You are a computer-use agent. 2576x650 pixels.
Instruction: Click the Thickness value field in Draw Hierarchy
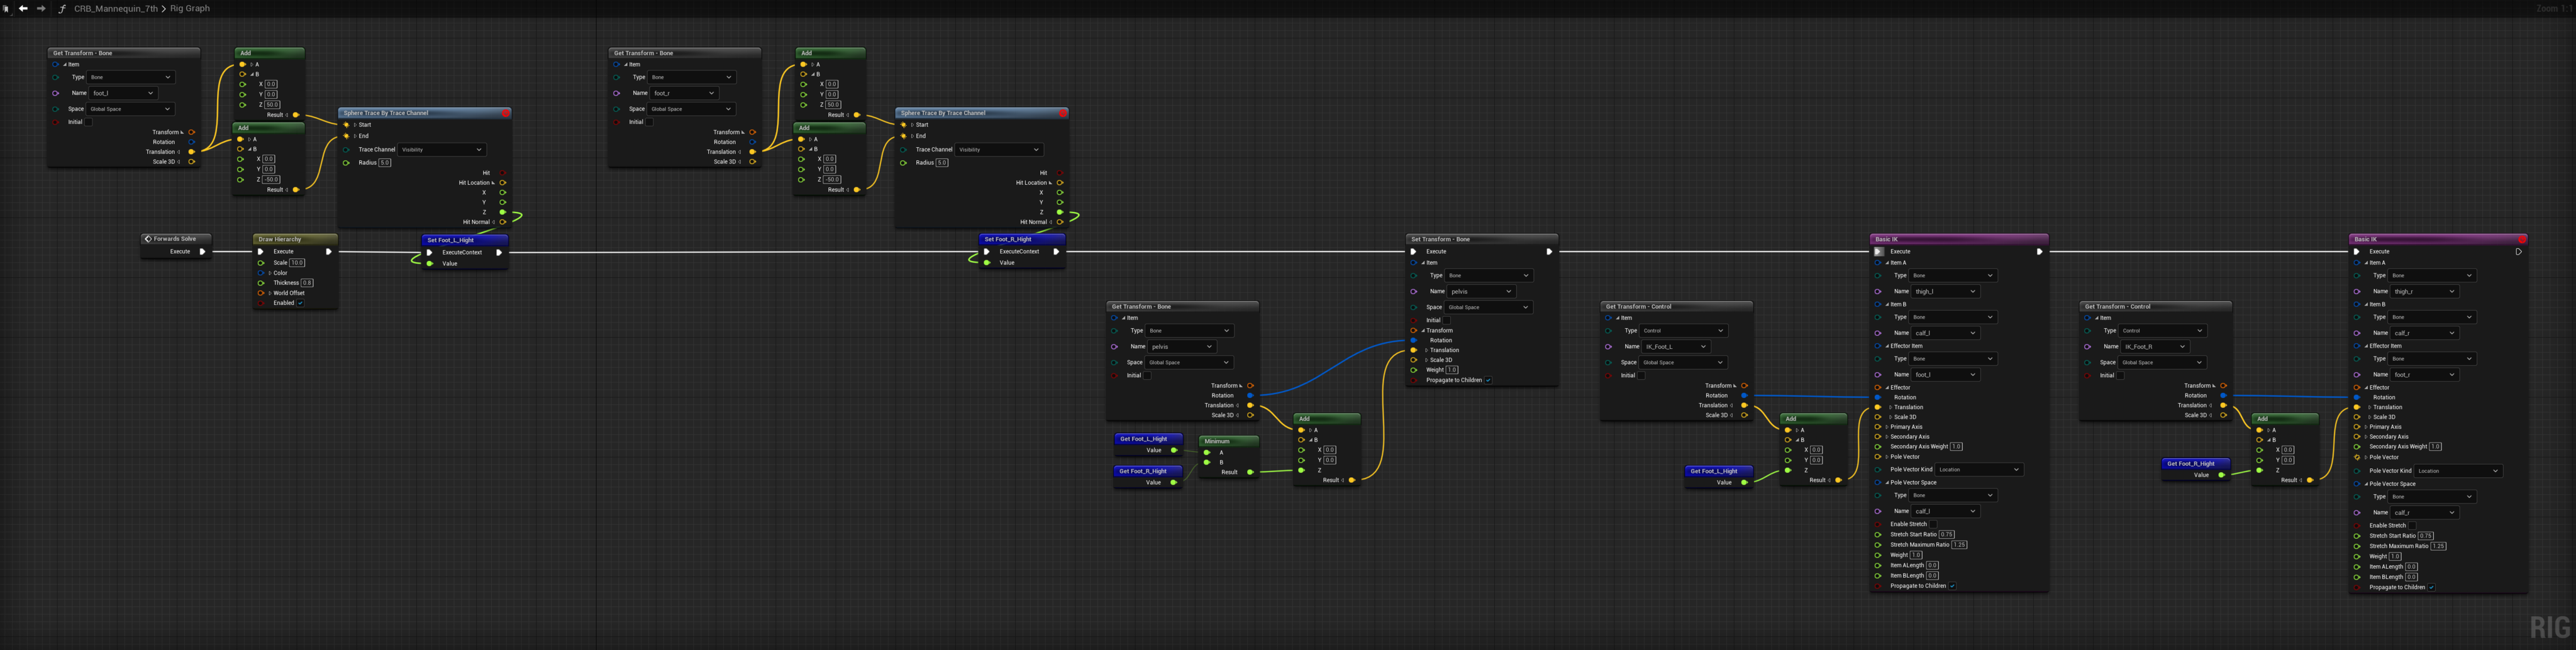(307, 283)
